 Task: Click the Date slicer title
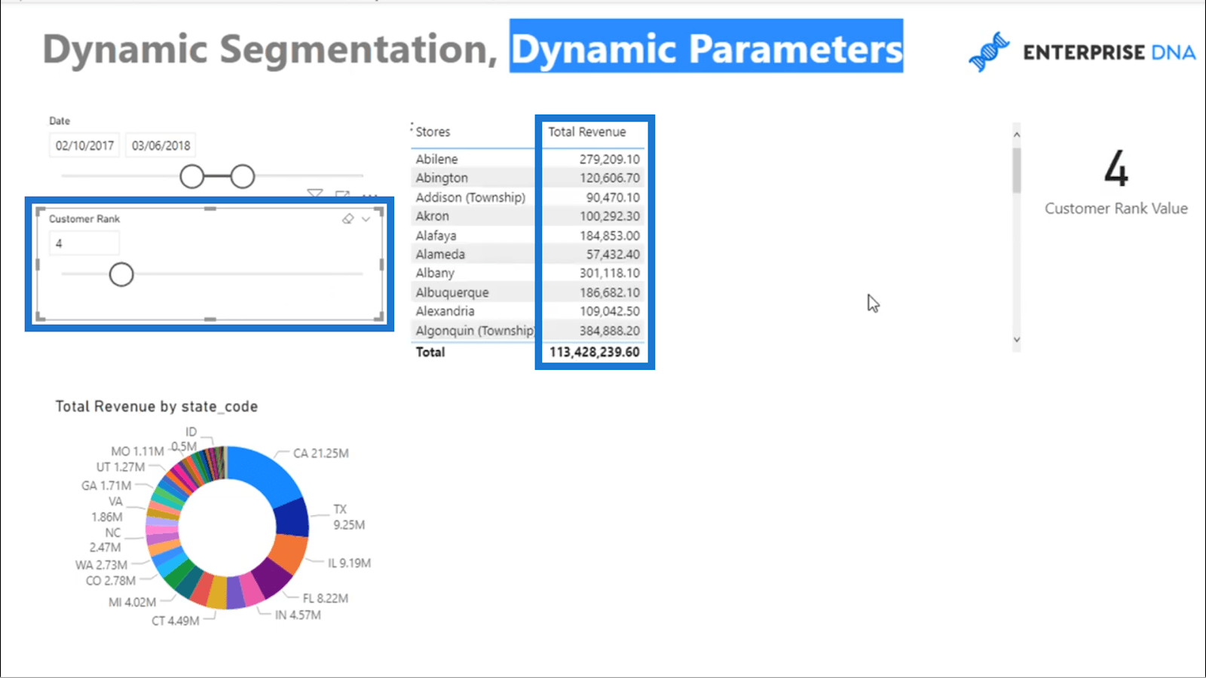tap(60, 121)
